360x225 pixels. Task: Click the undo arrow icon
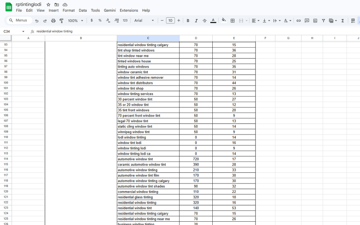(37, 21)
